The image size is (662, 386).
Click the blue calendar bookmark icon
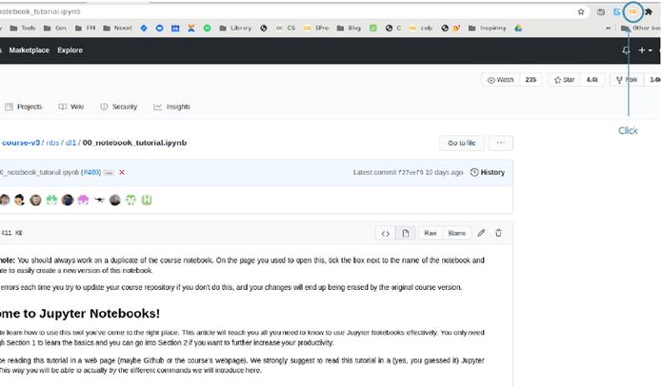point(175,29)
